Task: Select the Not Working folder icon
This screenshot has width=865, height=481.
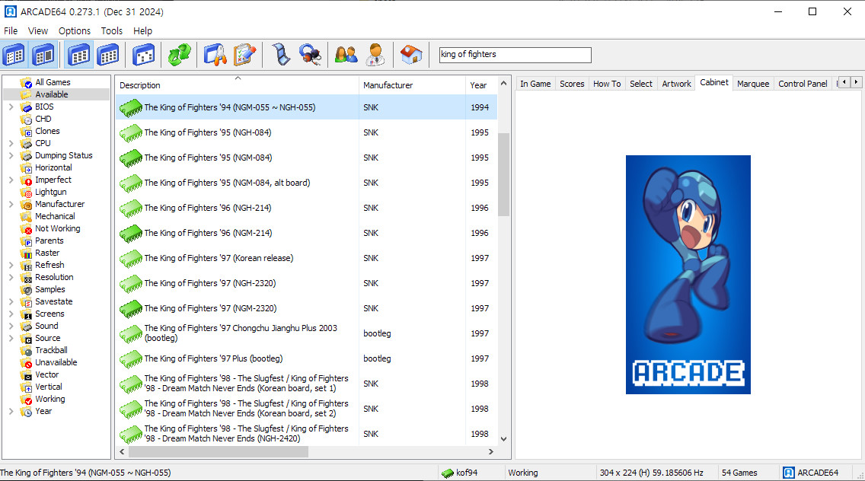Action: pos(26,228)
